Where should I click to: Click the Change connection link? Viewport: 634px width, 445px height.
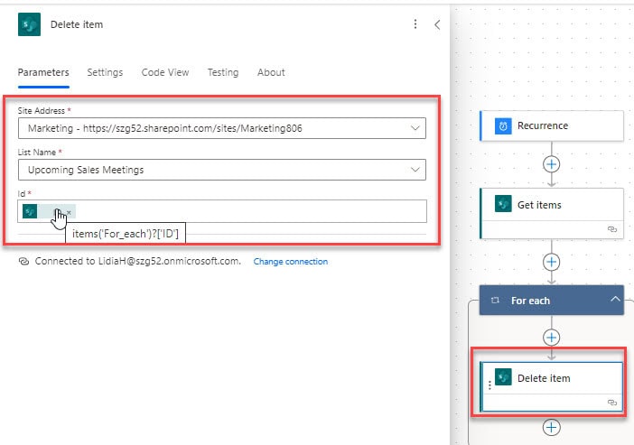[290, 262]
